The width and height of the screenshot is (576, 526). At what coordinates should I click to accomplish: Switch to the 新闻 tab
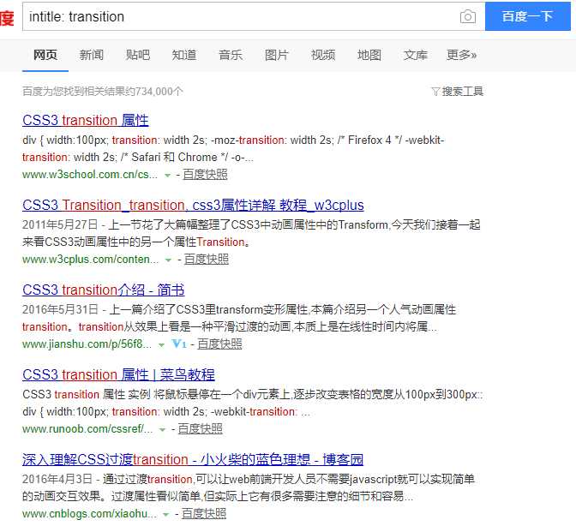92,55
